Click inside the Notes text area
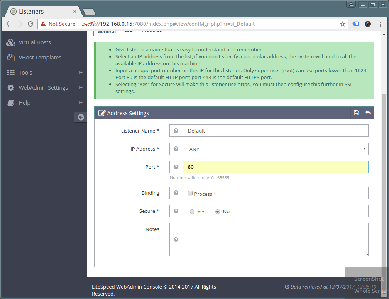The image size is (389, 299). (x=276, y=240)
